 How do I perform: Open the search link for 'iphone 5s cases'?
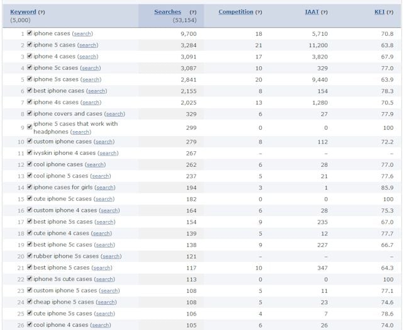[x=91, y=79]
